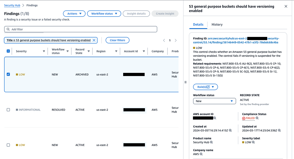Go to next findings page arrow

pos(176,40)
